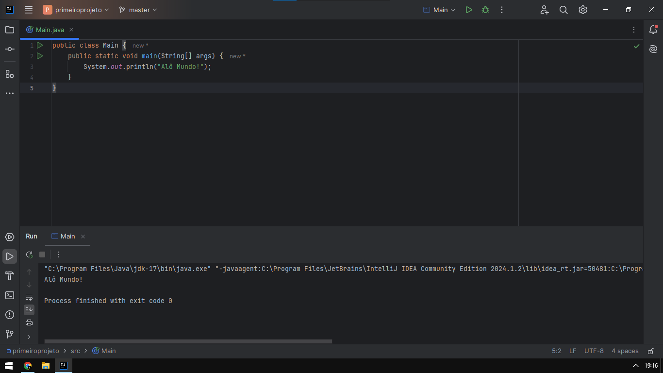Open the AI Assistant spiral panel

click(x=653, y=49)
